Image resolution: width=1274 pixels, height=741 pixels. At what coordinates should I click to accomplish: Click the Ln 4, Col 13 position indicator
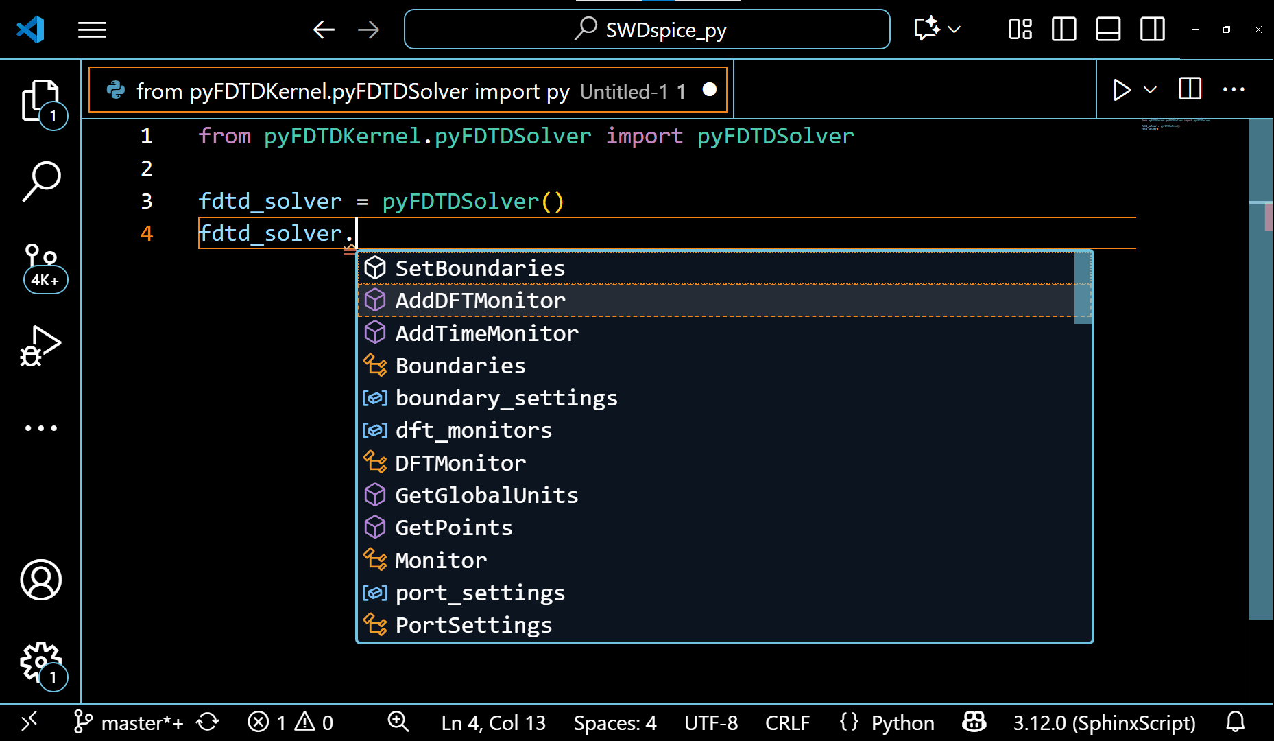coord(493,722)
